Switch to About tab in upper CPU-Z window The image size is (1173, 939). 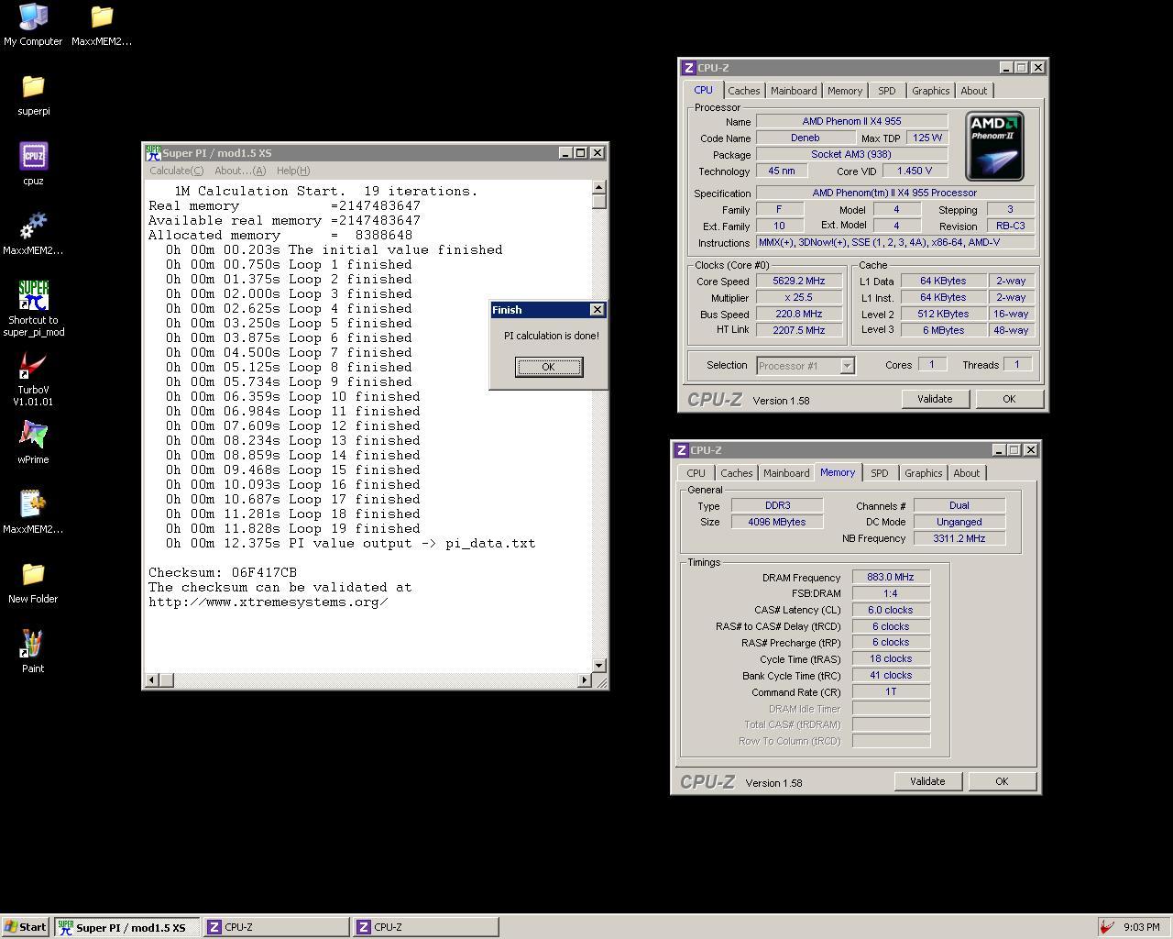(x=974, y=91)
